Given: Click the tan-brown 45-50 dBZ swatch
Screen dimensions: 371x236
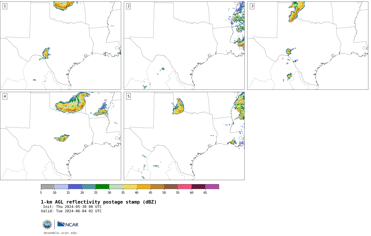Looking at the screenshot, I should click(157, 186).
